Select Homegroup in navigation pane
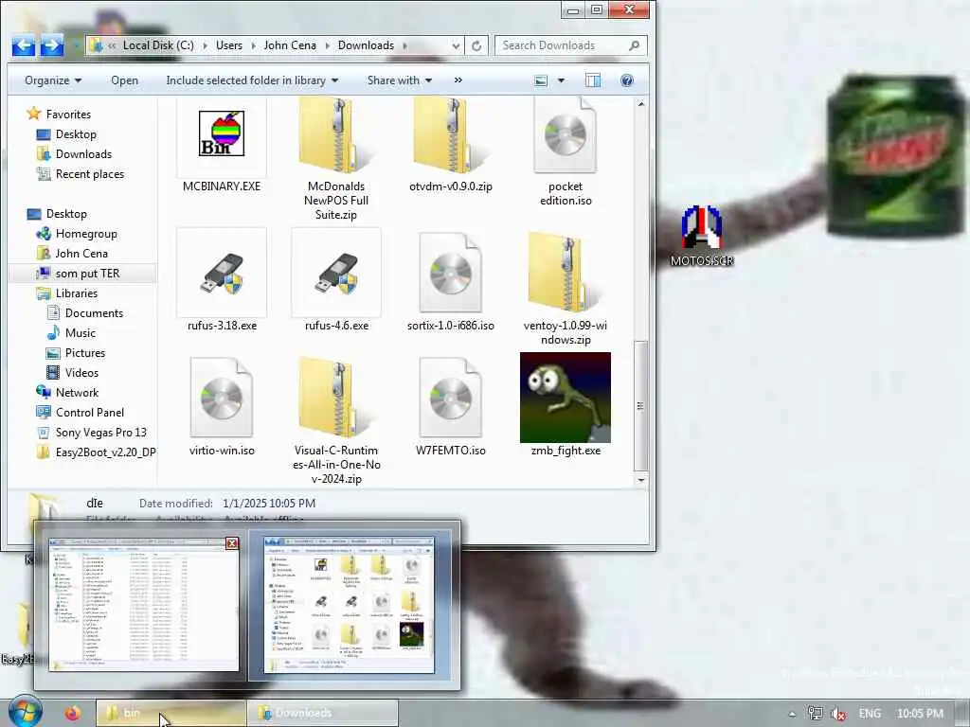Viewport: 970px width, 727px height. (86, 234)
